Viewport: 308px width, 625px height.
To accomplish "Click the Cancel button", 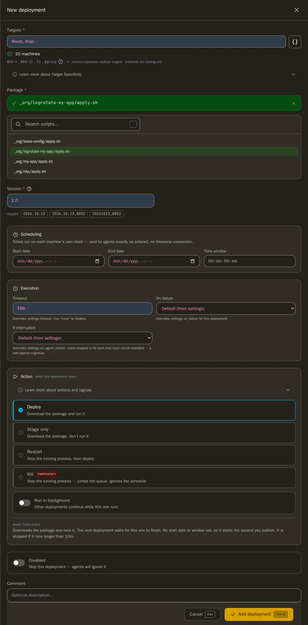I will pos(202,614).
